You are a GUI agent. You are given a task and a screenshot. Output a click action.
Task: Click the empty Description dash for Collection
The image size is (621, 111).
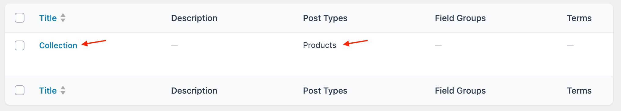point(175,45)
